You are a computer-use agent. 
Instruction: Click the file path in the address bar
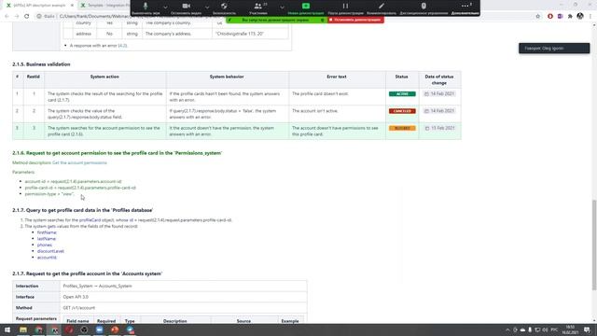[95, 17]
